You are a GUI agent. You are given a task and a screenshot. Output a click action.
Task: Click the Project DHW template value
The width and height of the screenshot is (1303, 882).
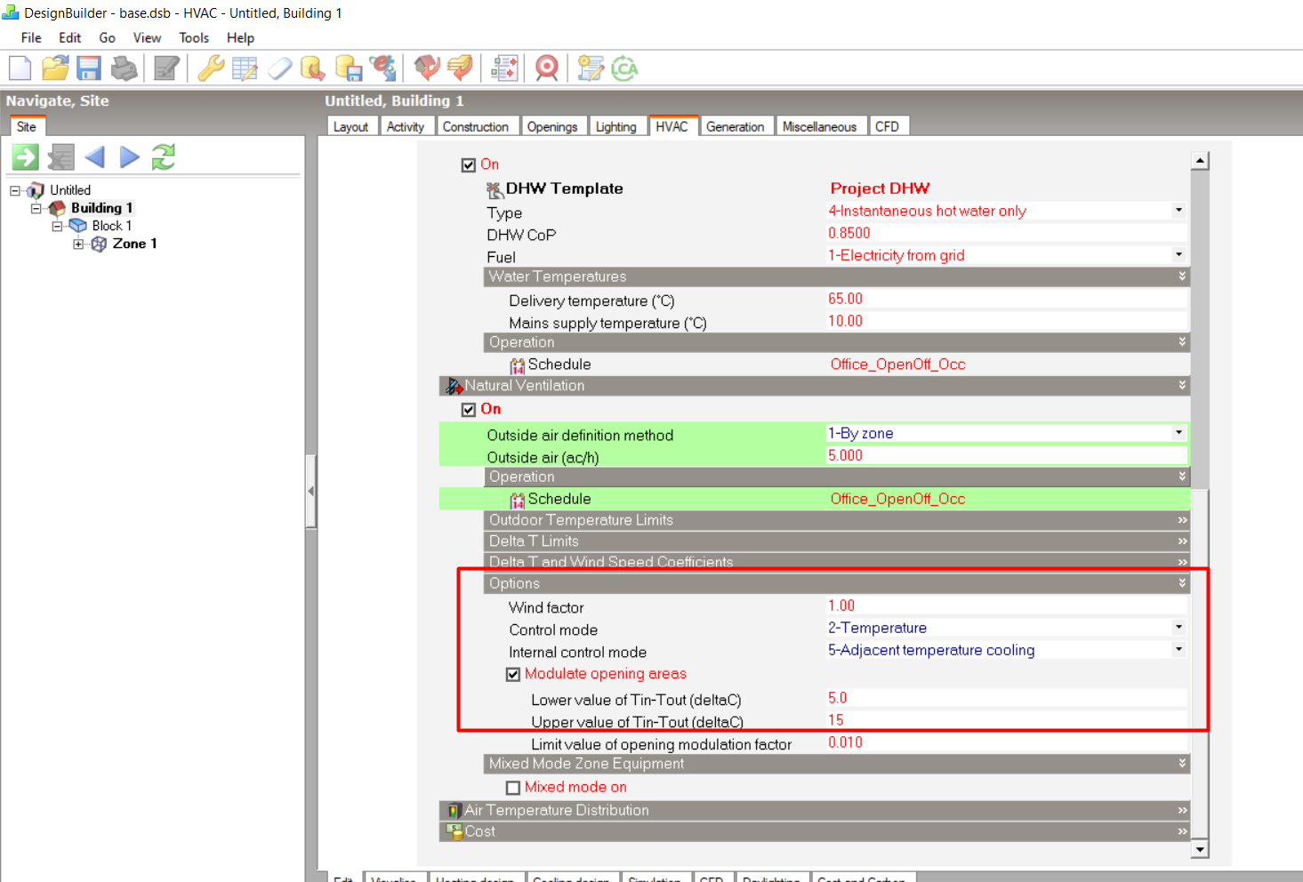pyautogui.click(x=880, y=188)
